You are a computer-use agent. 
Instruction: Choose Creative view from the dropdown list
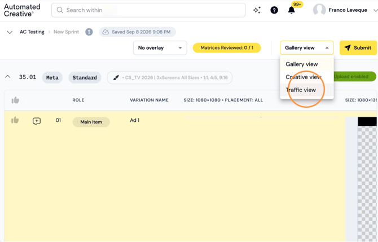pos(307,77)
